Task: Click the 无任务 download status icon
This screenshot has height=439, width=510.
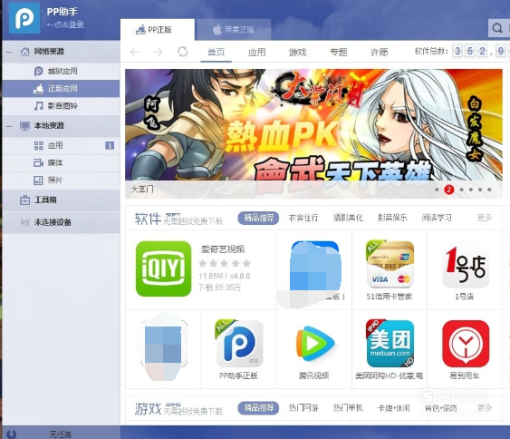Action: pos(11,434)
